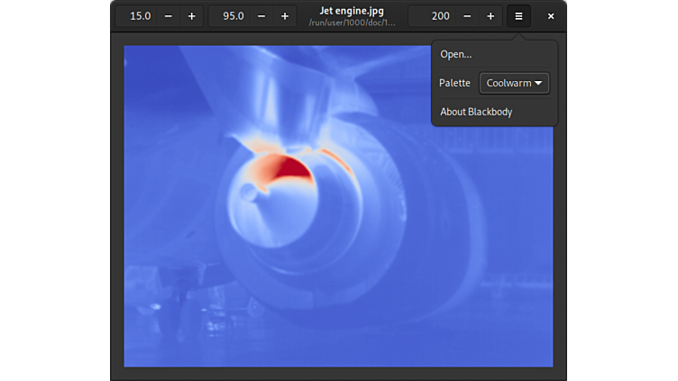Increase the 15.0 minimum temperature value
Image resolution: width=678 pixels, height=381 pixels.
[191, 16]
